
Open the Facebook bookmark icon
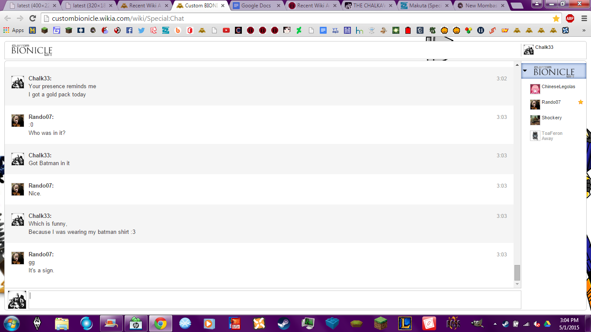pyautogui.click(x=129, y=30)
